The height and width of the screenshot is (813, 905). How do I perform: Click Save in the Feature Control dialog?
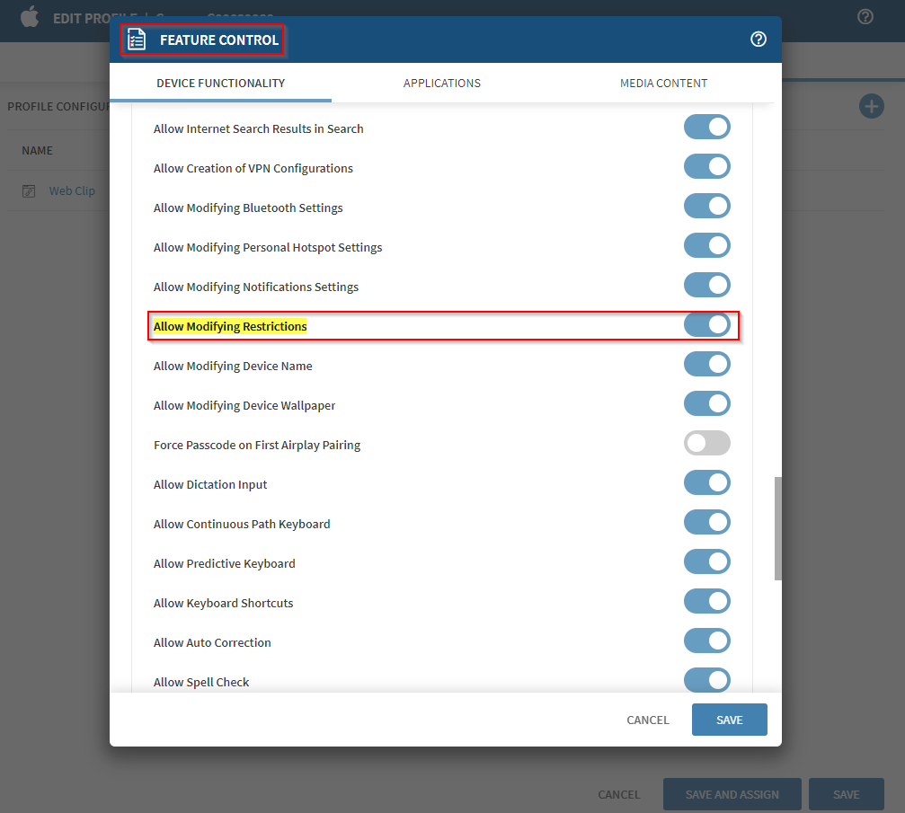click(x=729, y=720)
